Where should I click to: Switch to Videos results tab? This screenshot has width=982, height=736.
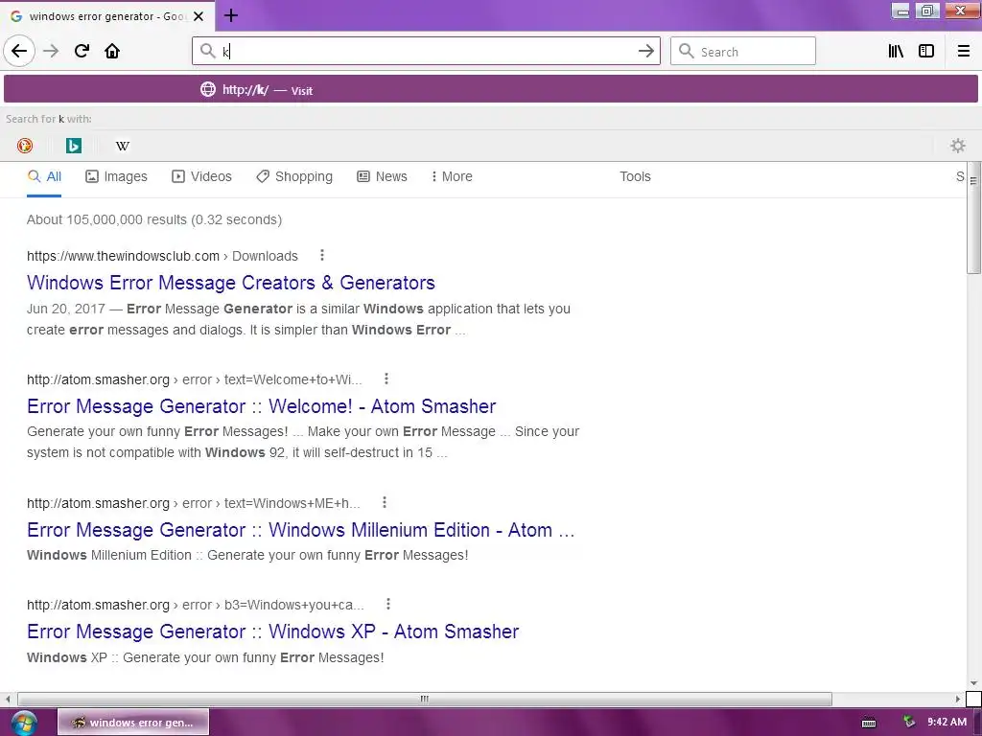coord(201,176)
